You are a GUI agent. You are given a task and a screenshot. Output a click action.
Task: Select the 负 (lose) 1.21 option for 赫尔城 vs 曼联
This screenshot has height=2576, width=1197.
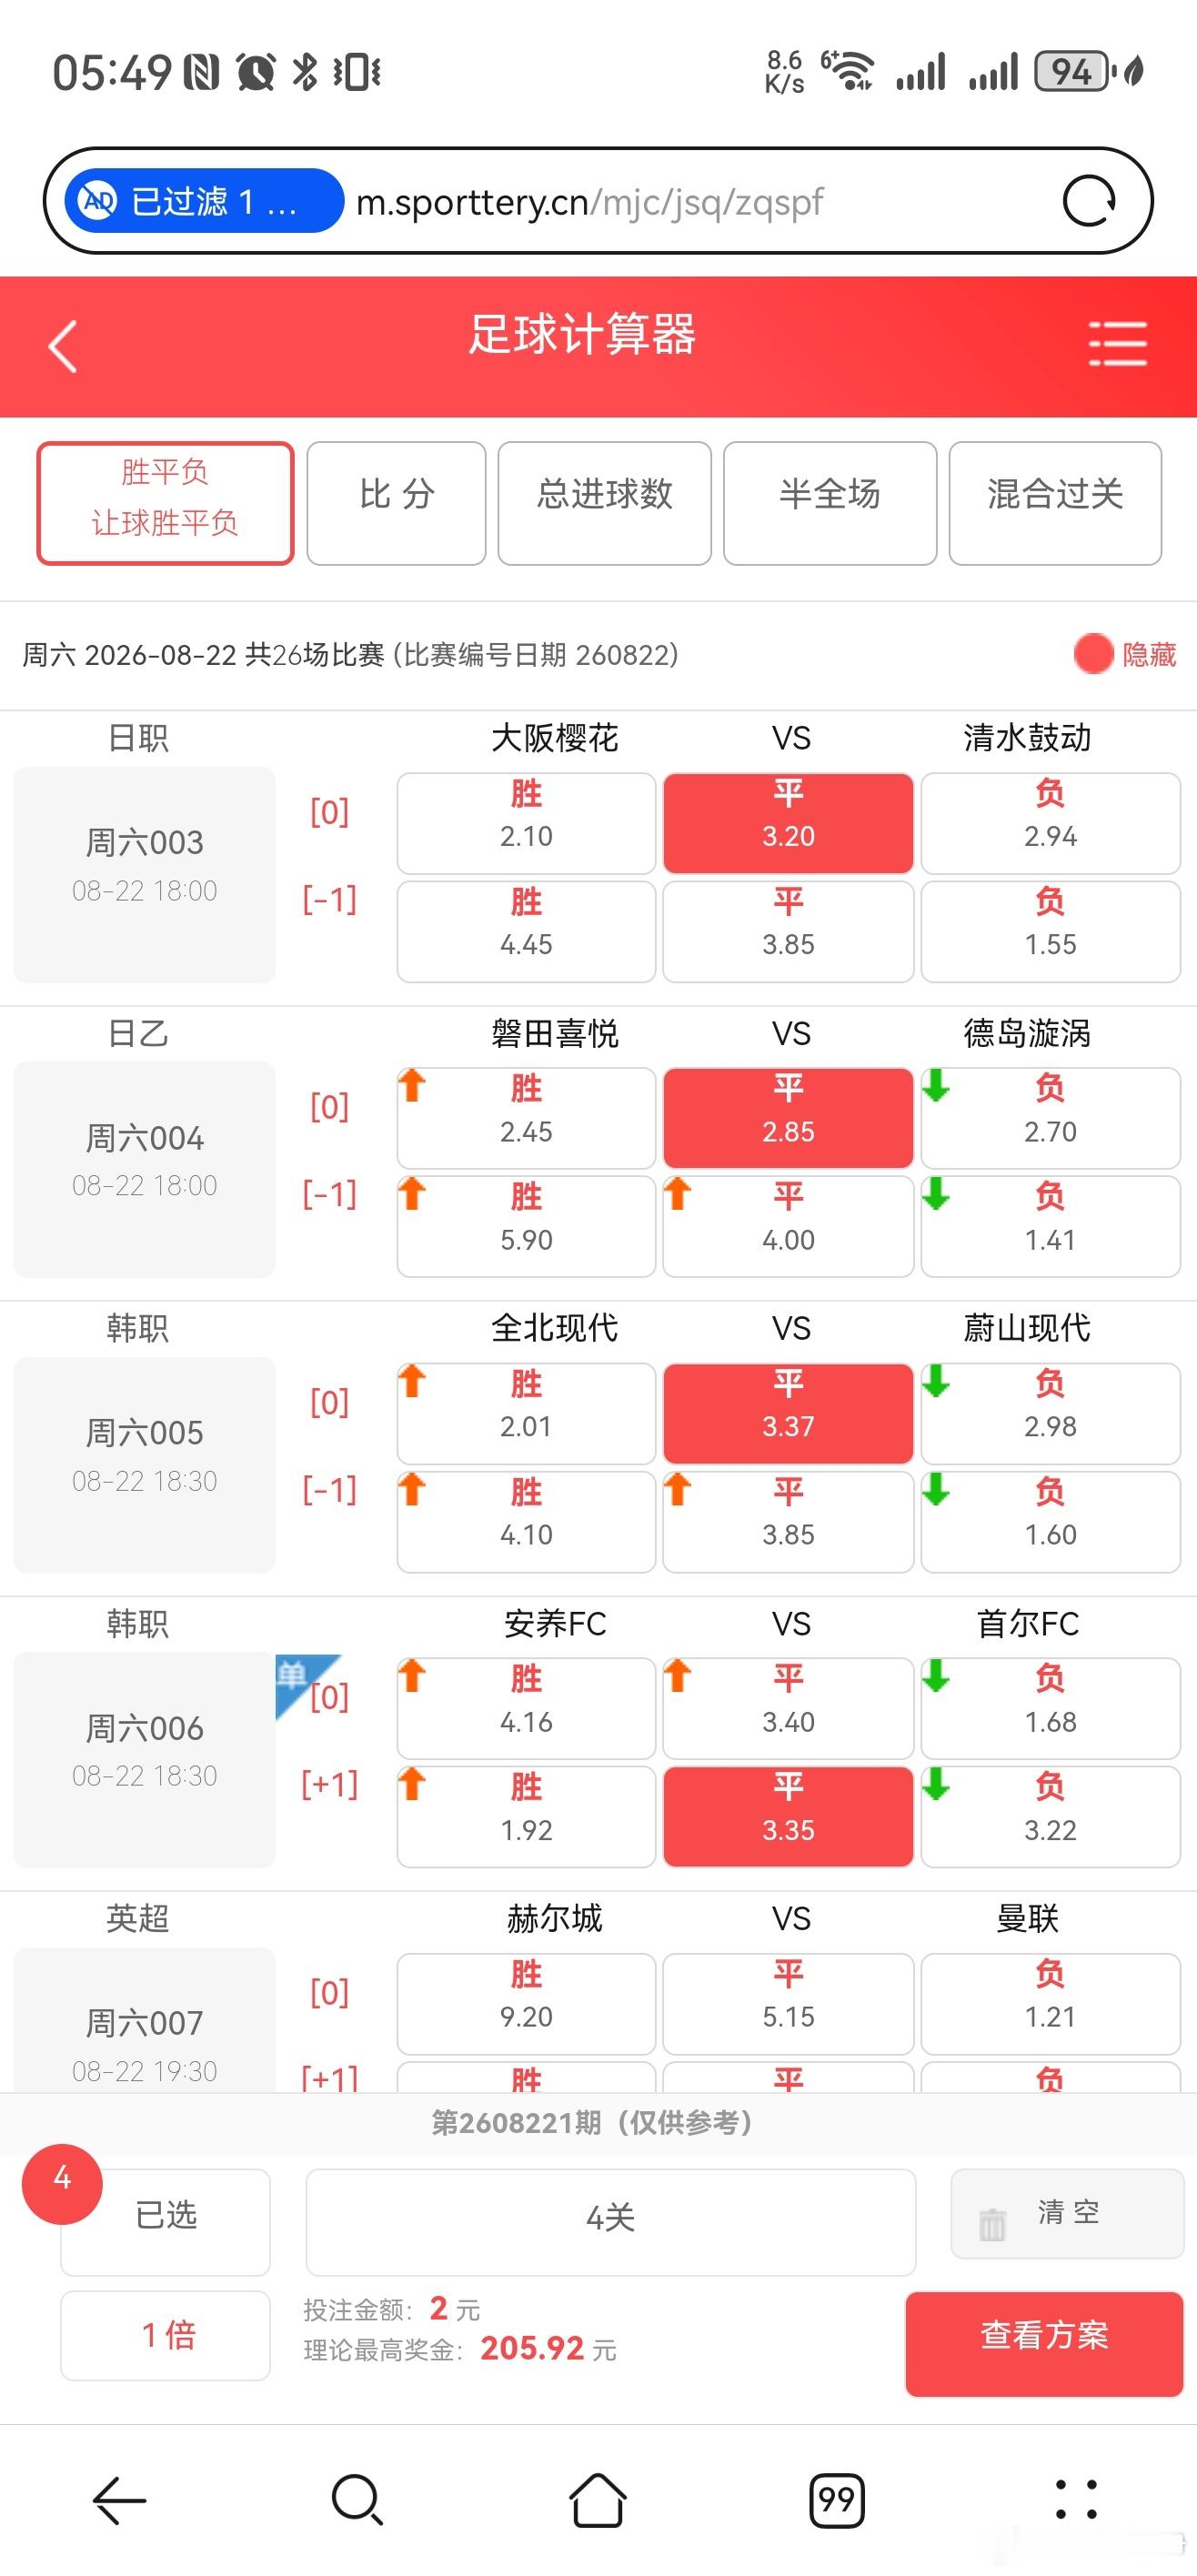point(1050,2002)
